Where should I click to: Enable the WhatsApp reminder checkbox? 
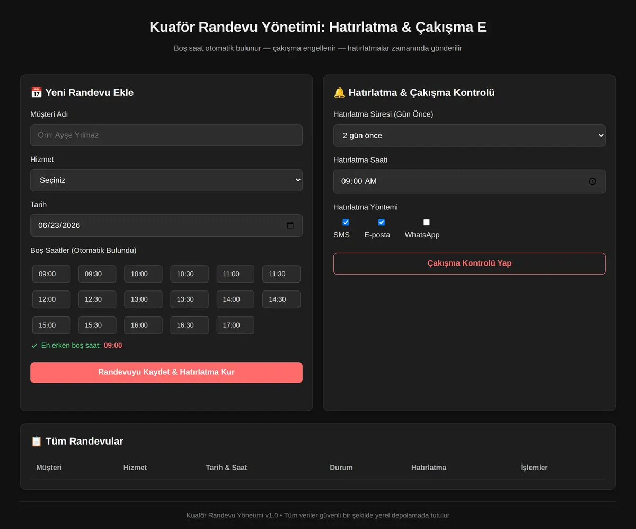(x=427, y=222)
